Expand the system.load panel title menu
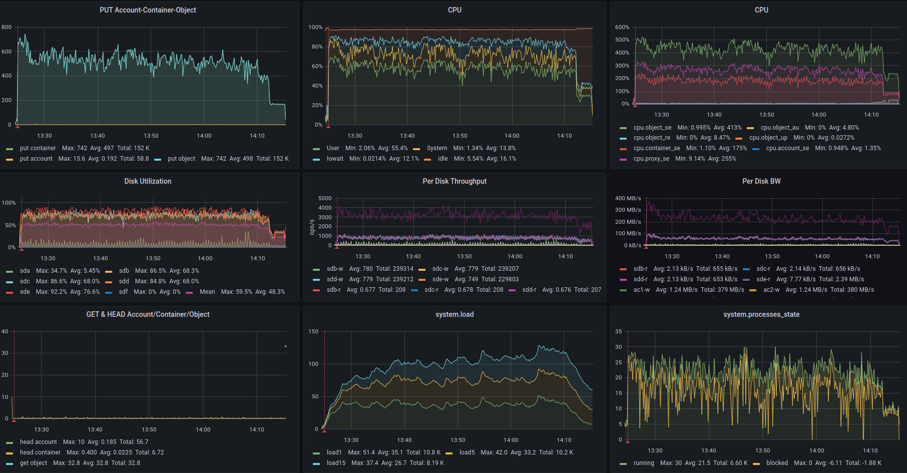907x473 pixels. 455,314
